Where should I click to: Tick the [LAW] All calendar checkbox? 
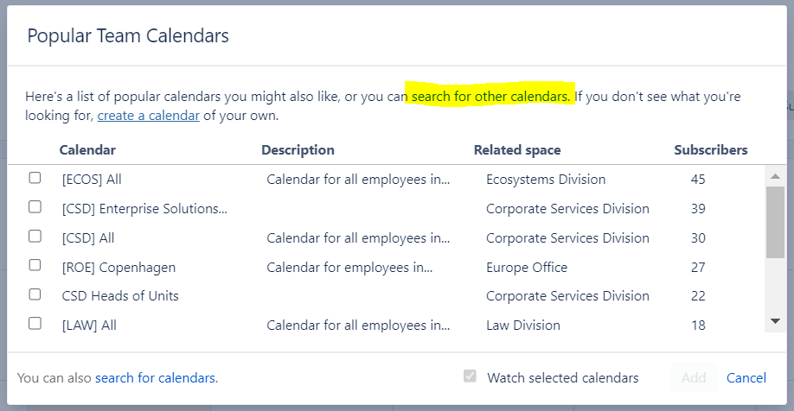(x=35, y=323)
